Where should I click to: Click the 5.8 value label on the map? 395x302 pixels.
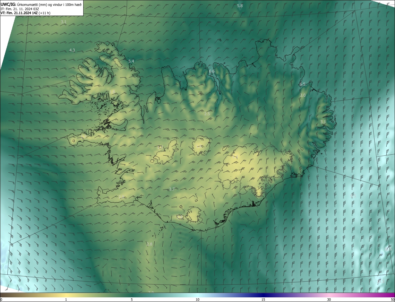[x=240, y=6]
